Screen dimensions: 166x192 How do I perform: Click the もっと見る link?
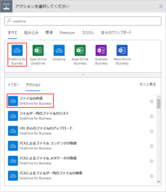148,84
